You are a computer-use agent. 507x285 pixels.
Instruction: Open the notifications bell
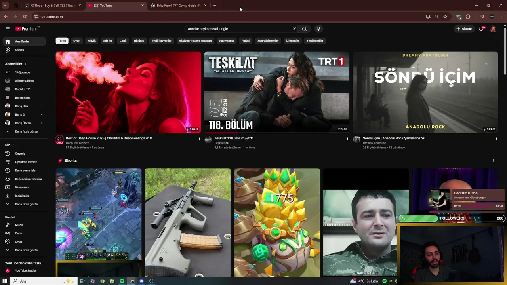click(x=481, y=29)
